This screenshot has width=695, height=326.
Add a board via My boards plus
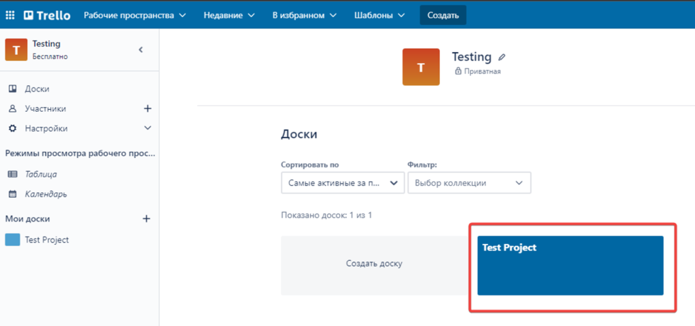pyautogui.click(x=146, y=219)
